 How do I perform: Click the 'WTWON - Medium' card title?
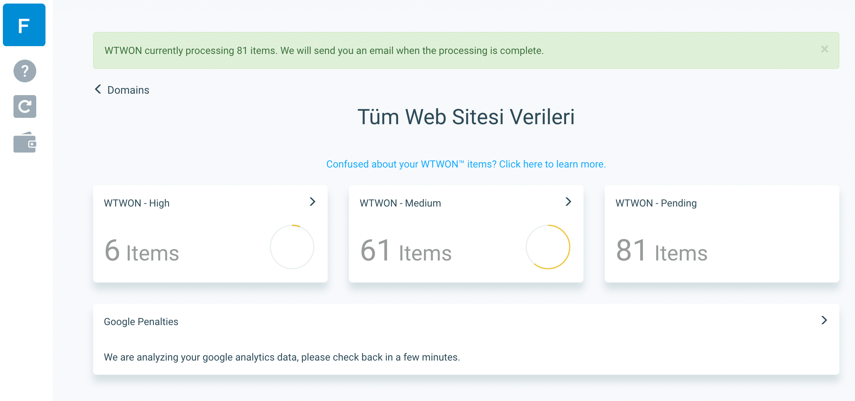[x=400, y=203]
